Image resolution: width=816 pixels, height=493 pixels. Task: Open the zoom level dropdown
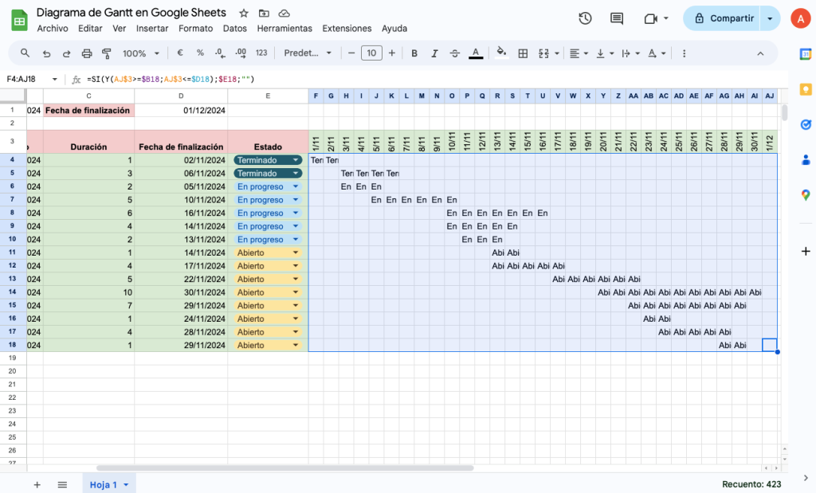click(x=140, y=53)
